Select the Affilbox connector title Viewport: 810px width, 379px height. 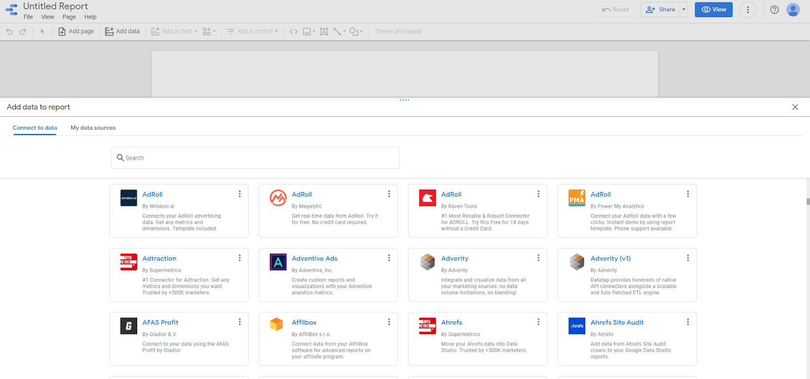(304, 322)
